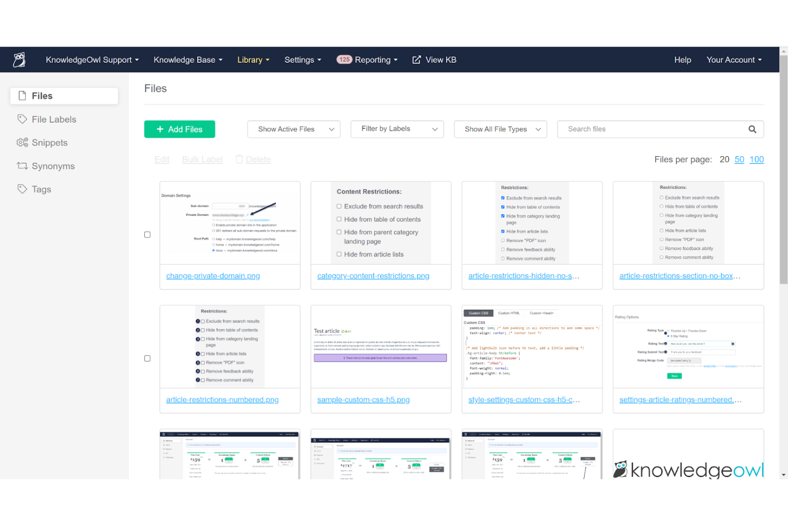Click the trash icon beside Delete
The image size is (788, 526).
click(x=238, y=159)
